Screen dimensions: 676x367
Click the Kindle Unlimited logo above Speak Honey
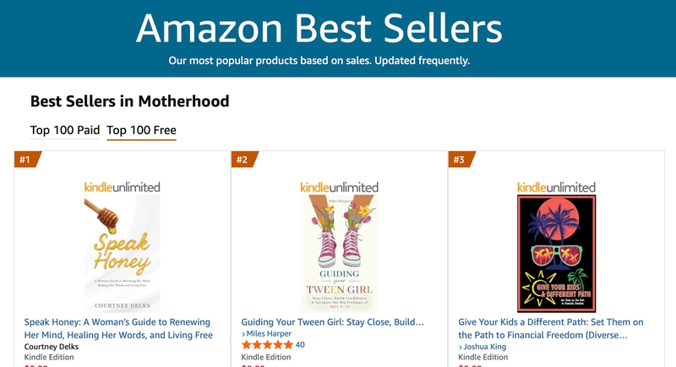pos(123,186)
